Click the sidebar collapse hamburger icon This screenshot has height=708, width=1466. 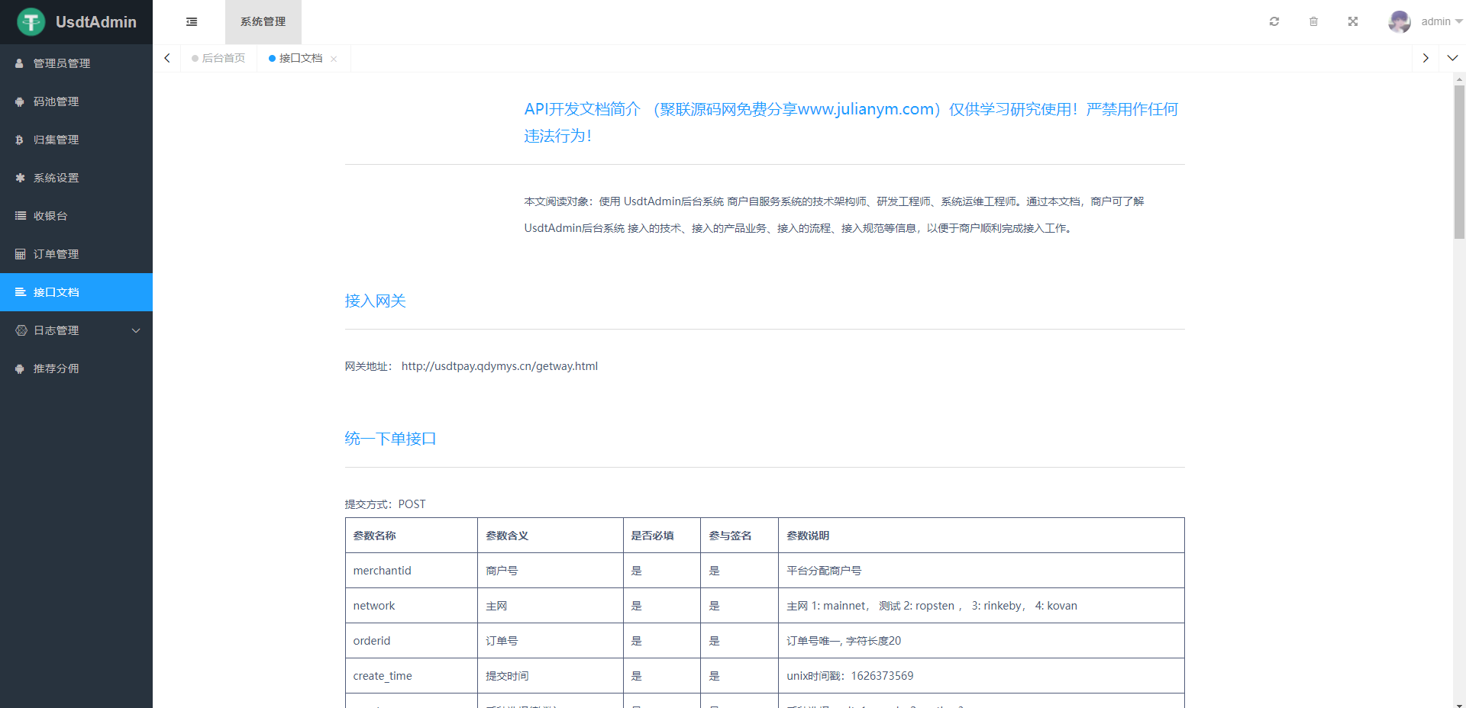pyautogui.click(x=192, y=22)
